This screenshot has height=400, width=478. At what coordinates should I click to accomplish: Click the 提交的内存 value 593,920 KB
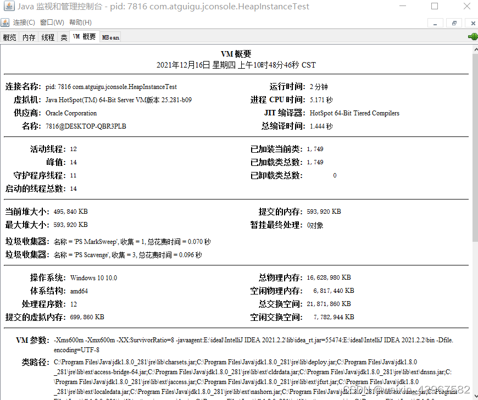(x=324, y=212)
